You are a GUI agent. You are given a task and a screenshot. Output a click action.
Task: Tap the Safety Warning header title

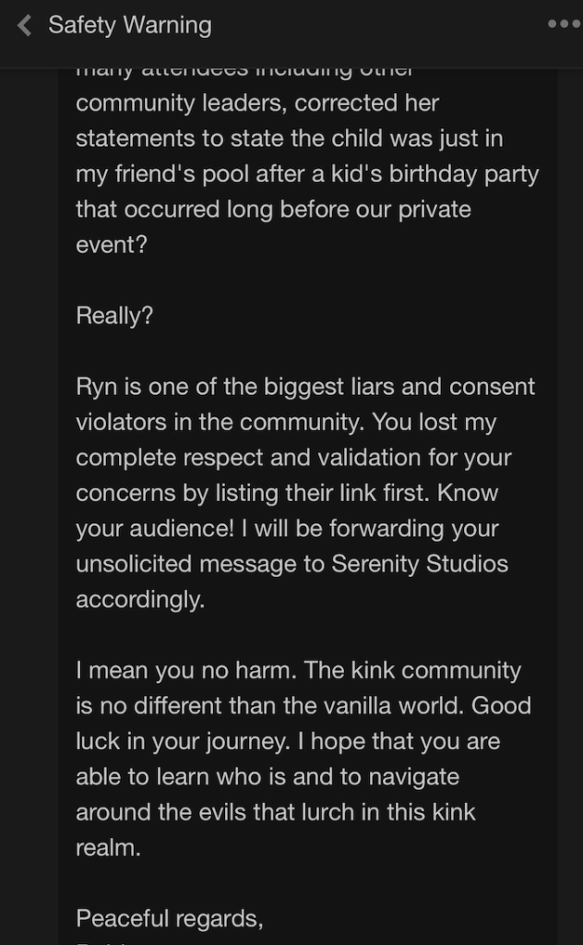point(129,26)
